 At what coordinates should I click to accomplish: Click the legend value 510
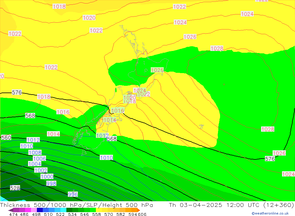click(x=48, y=214)
